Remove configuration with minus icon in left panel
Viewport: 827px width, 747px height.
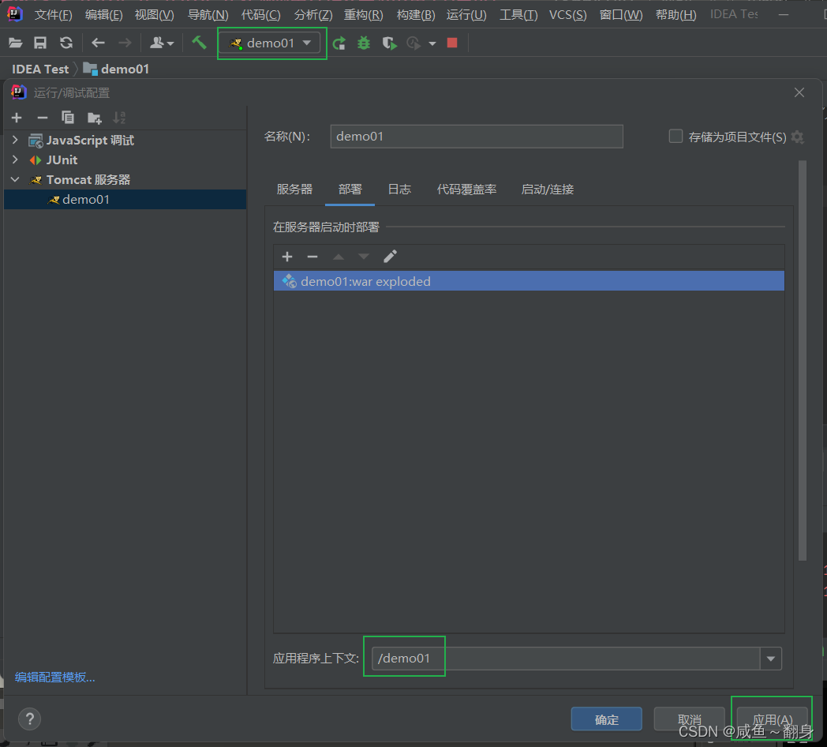click(43, 118)
